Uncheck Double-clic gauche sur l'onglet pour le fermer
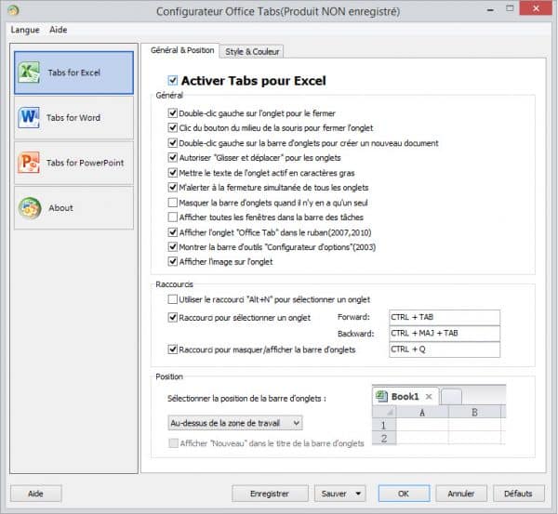Viewport: 558px width, 514px height. click(x=173, y=113)
